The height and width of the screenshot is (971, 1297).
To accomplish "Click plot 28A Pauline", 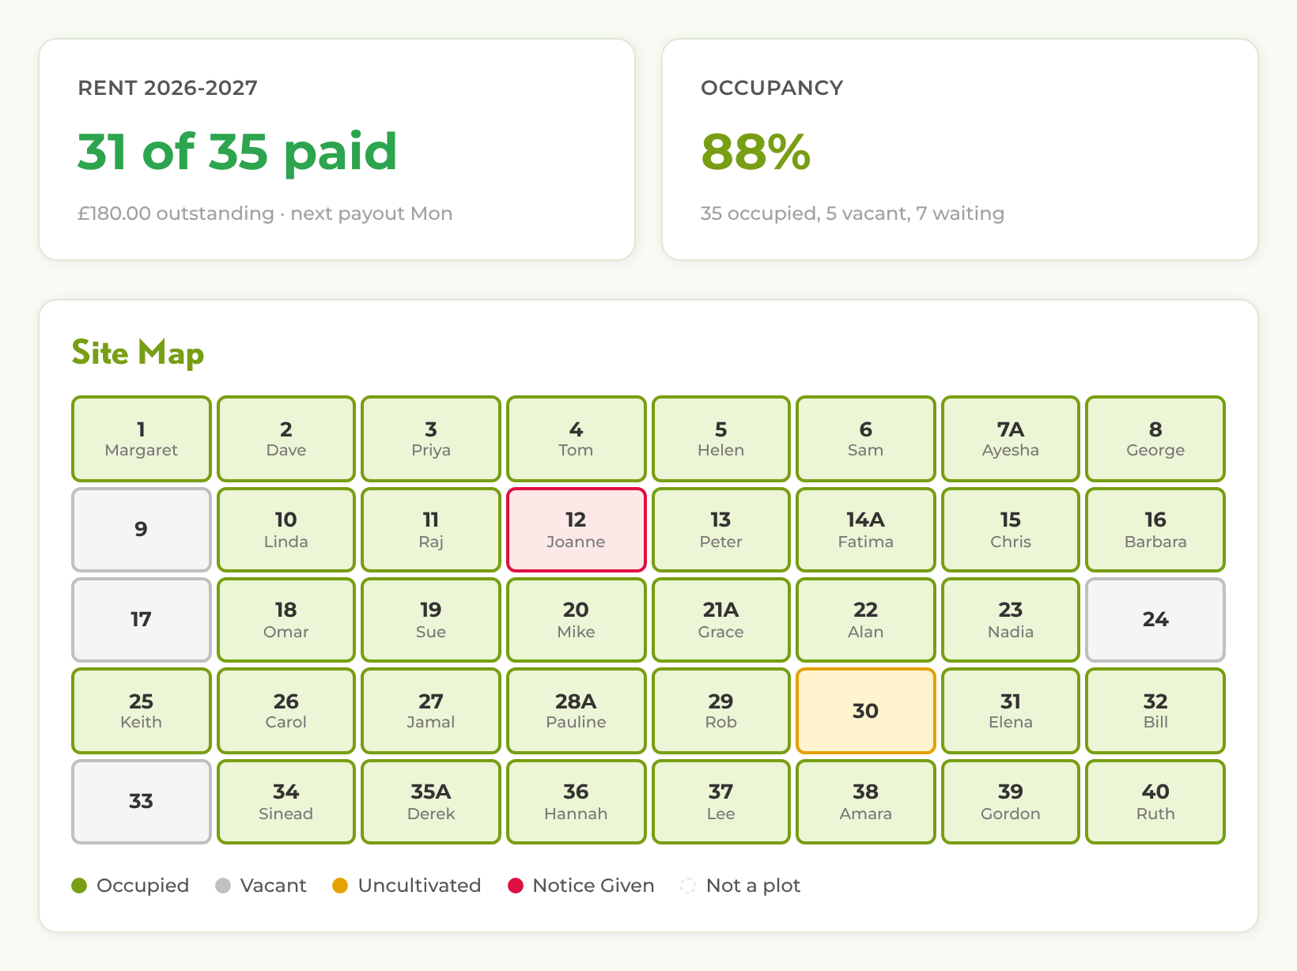I will [x=576, y=711].
